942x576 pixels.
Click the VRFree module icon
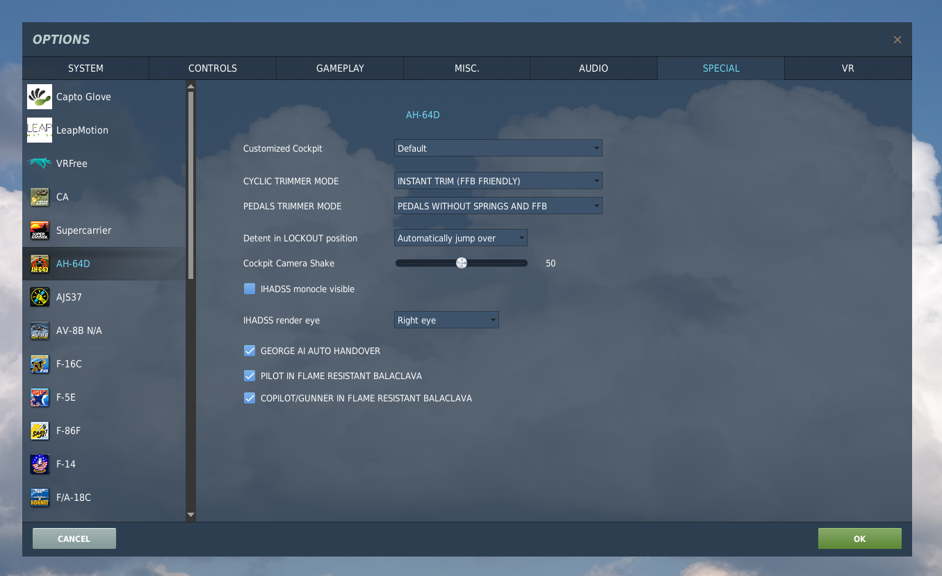tap(40, 163)
